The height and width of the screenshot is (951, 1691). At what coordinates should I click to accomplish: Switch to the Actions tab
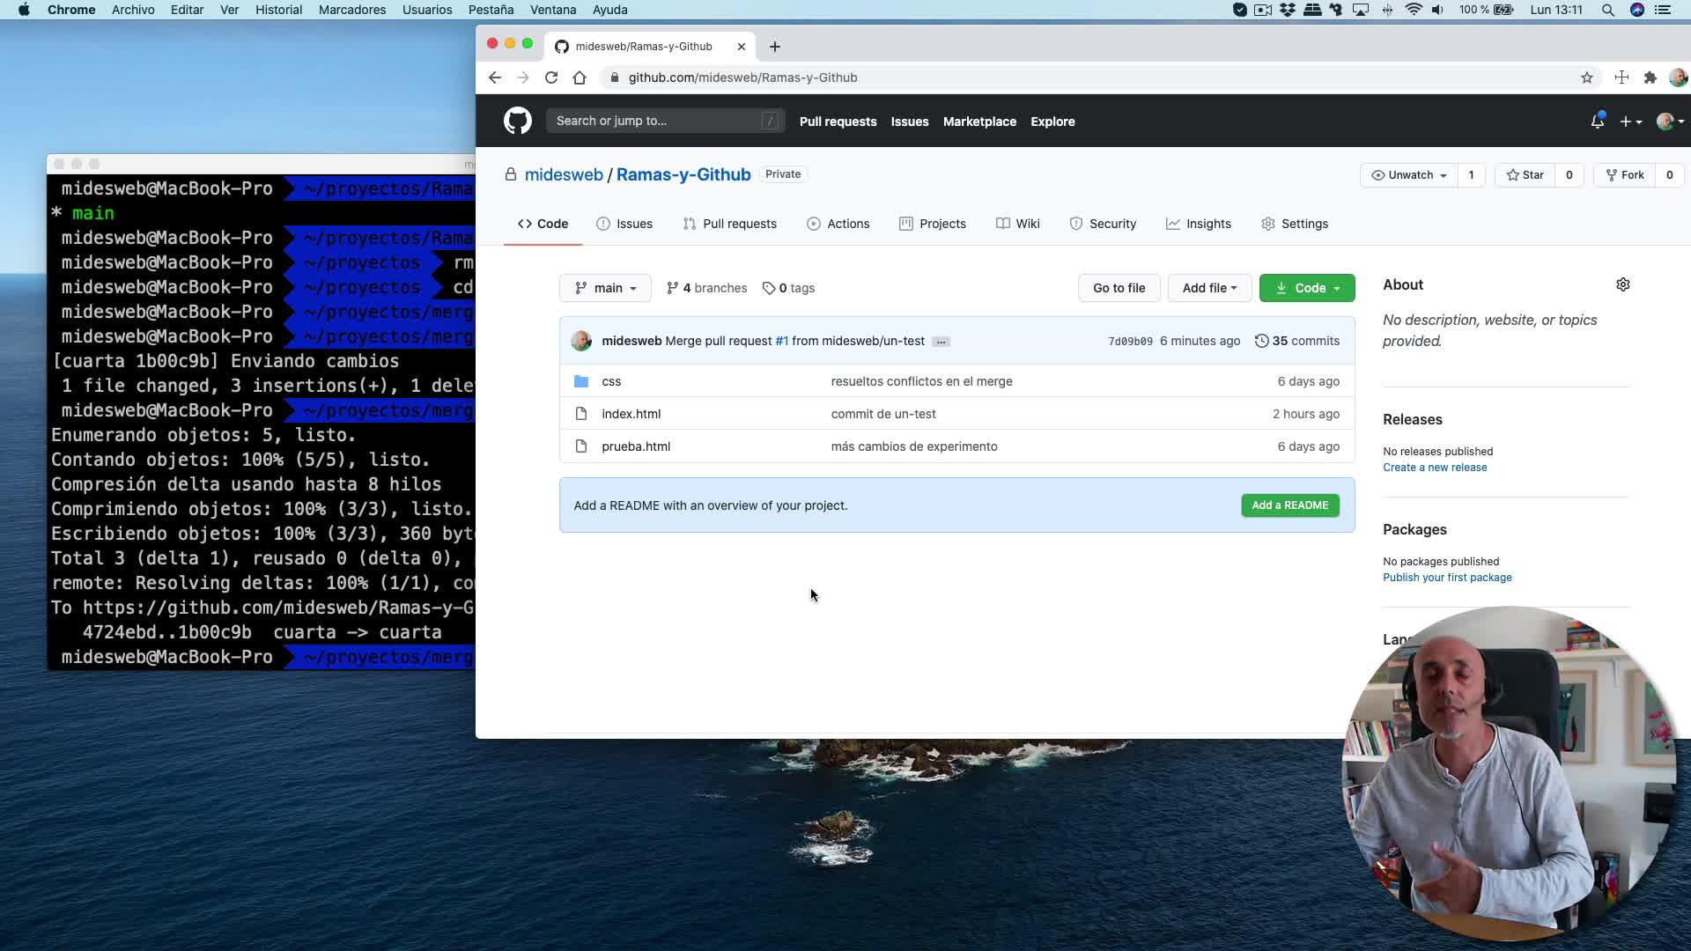pyautogui.click(x=838, y=224)
